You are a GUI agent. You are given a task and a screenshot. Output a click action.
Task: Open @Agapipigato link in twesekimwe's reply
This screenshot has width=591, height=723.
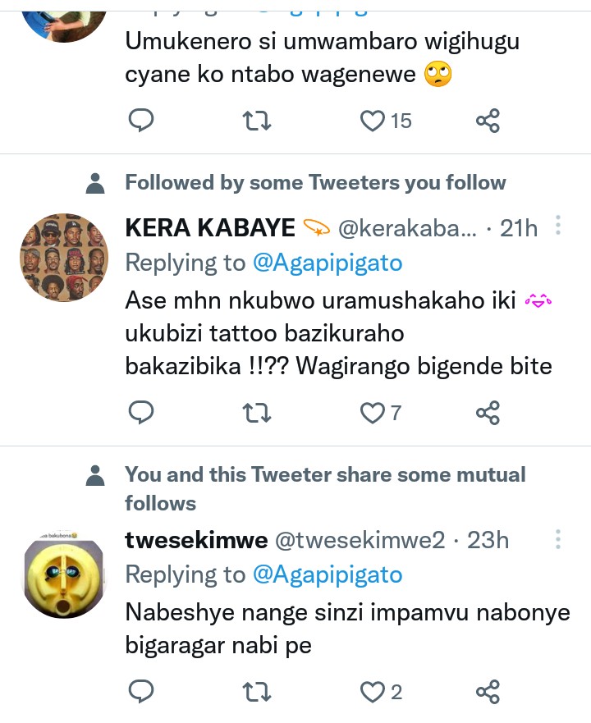click(328, 574)
